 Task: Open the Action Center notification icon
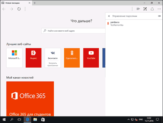point(157,120)
